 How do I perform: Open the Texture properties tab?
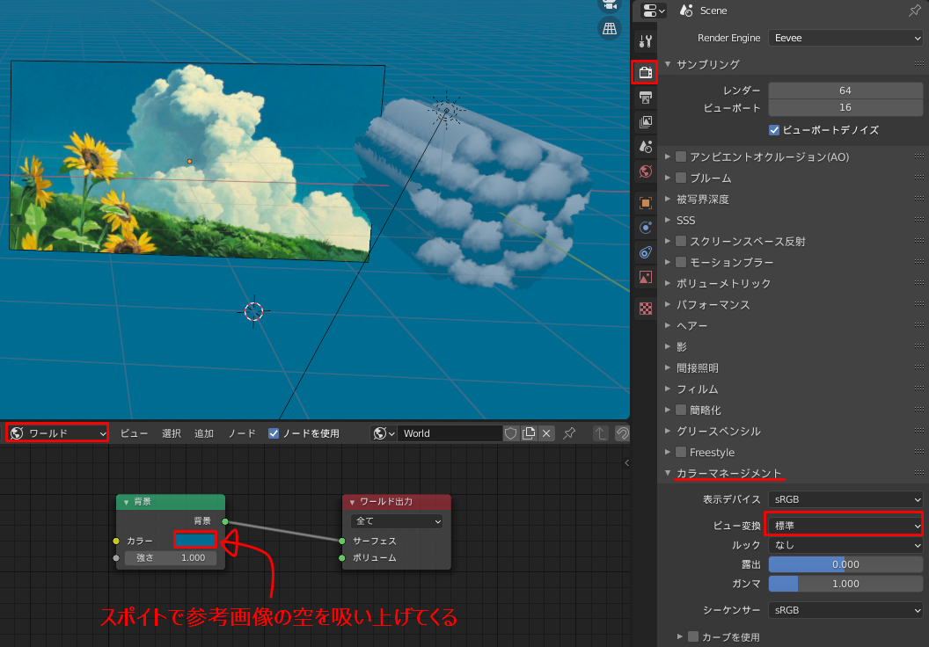click(645, 308)
